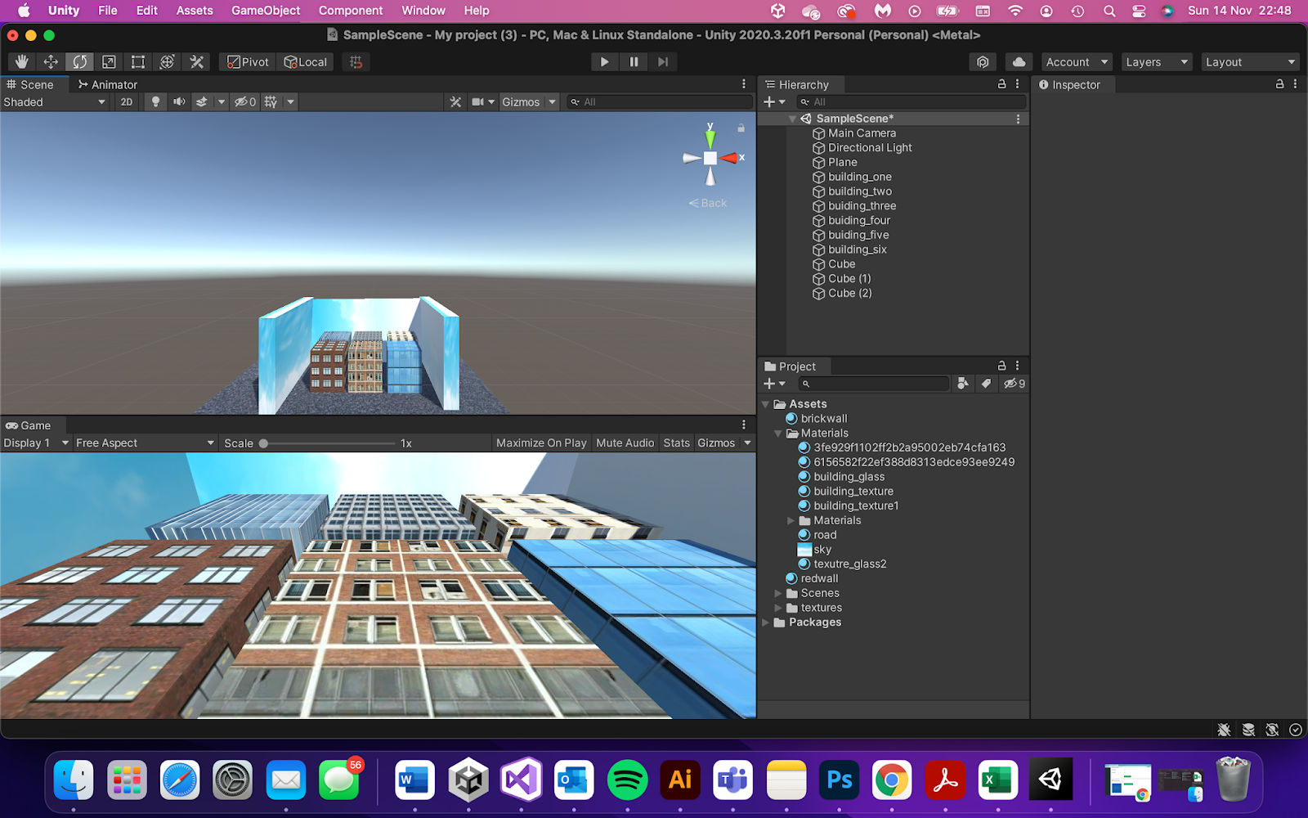Select the Rotate tool

pos(79,62)
